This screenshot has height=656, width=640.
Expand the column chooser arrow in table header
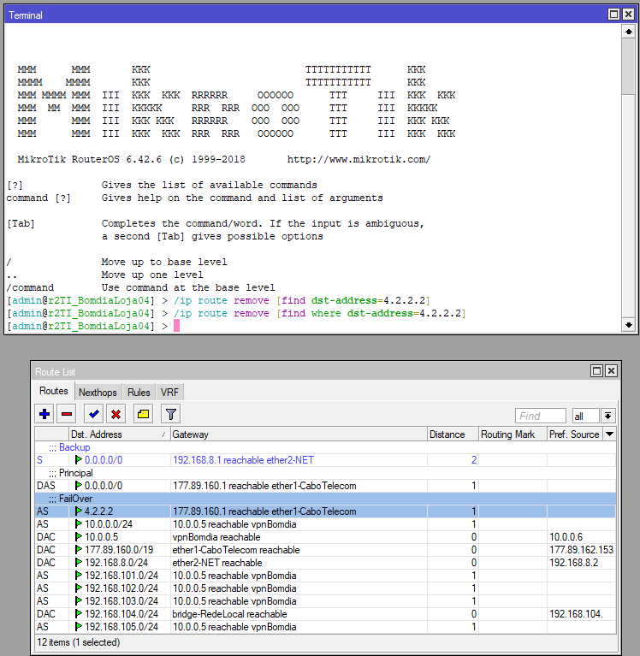[609, 434]
